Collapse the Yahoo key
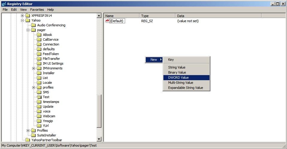The height and width of the screenshot is (149, 287). click(22, 20)
